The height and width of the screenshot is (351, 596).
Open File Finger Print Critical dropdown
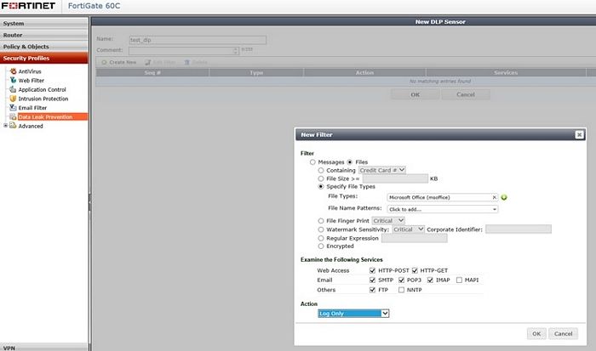coord(388,221)
